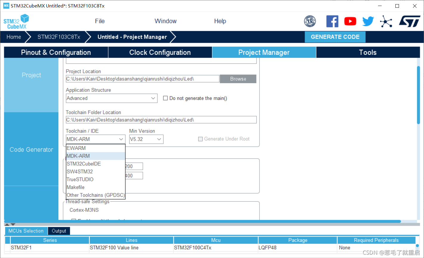Switch to Pinout & Configuration tab

pyautogui.click(x=56, y=52)
